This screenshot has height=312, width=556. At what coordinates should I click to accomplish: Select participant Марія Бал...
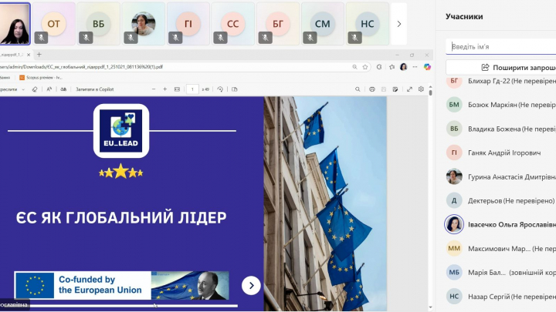pos(500,273)
